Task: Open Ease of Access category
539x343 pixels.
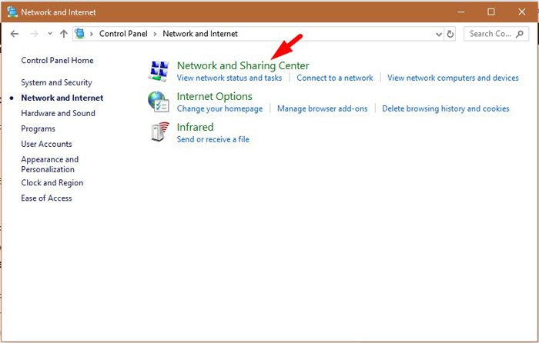Action: point(46,198)
